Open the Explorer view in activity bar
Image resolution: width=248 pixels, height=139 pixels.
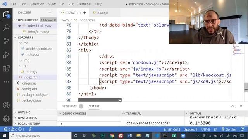(x=6, y=14)
